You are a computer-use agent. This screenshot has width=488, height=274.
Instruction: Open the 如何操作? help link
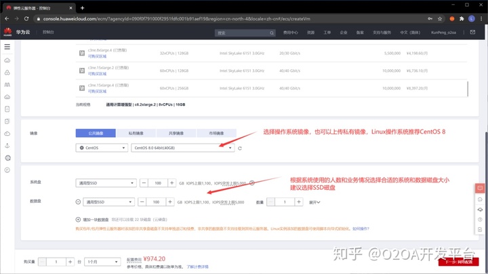[361, 229]
